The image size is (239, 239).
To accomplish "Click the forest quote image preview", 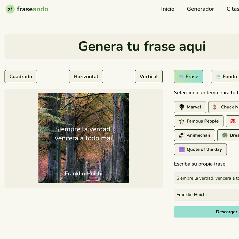I will (83, 138).
